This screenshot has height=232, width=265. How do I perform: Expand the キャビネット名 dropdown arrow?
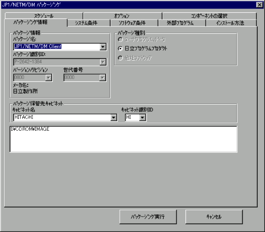tap(113, 118)
